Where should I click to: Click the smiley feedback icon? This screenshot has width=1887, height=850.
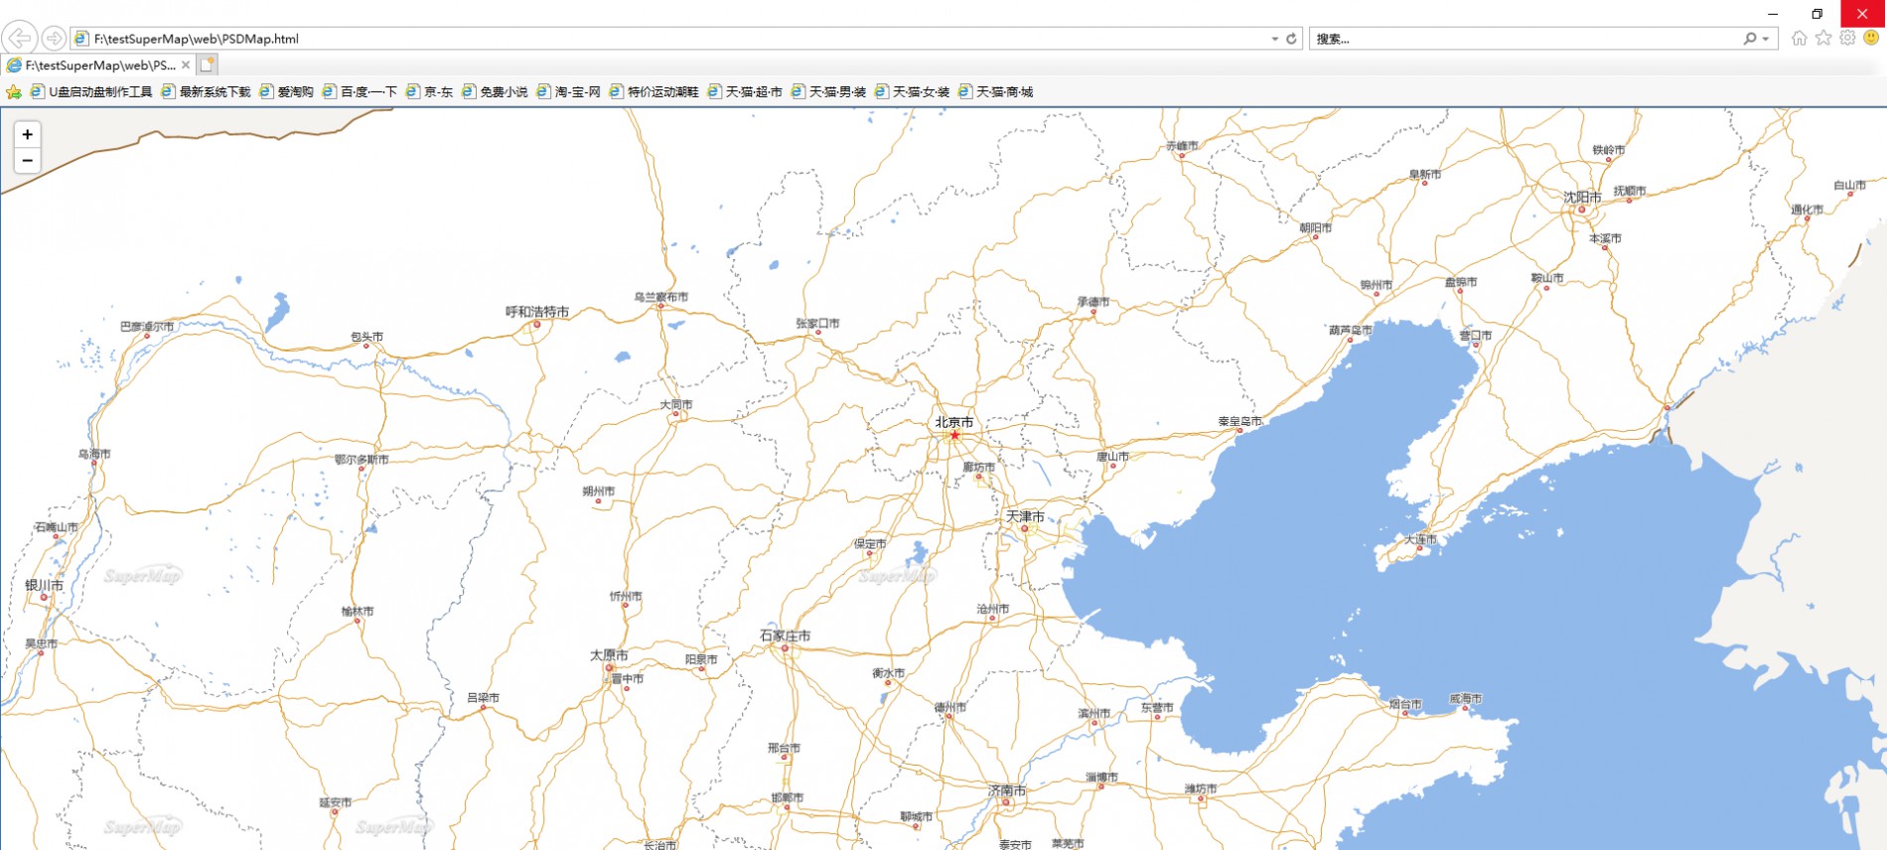(x=1871, y=38)
